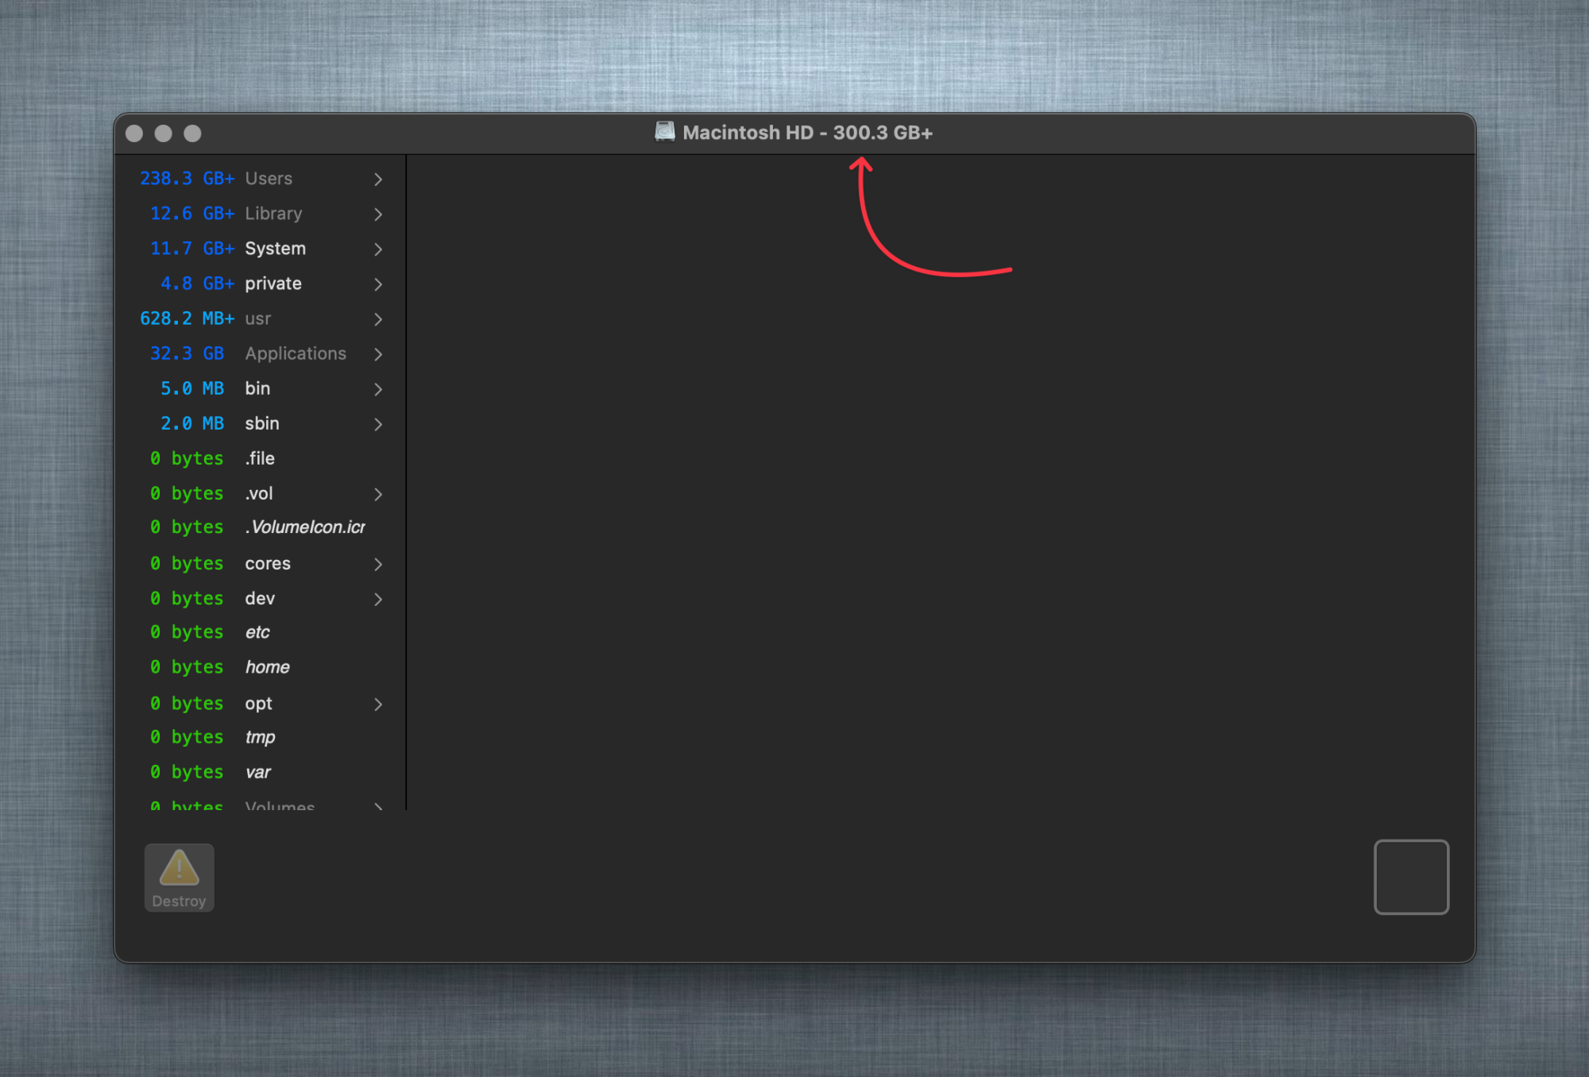This screenshot has height=1077, width=1589.
Task: Click the 2.0 MB size value
Action: coord(192,423)
